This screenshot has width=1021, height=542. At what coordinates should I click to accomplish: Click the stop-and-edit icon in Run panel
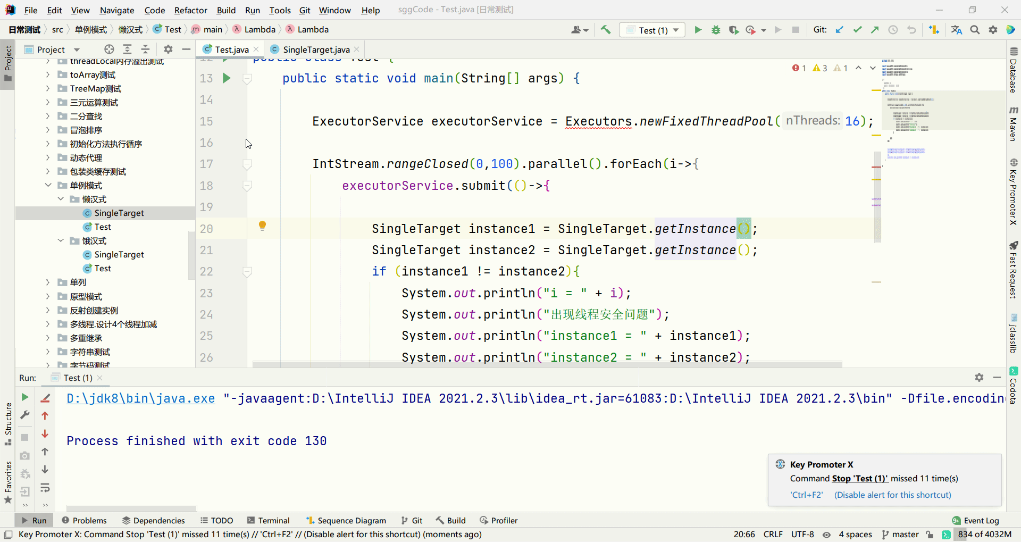(46, 398)
